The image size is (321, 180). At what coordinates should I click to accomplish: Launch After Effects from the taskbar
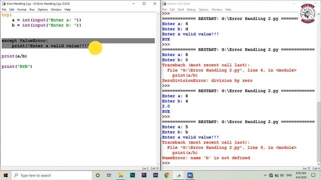(x=155, y=175)
